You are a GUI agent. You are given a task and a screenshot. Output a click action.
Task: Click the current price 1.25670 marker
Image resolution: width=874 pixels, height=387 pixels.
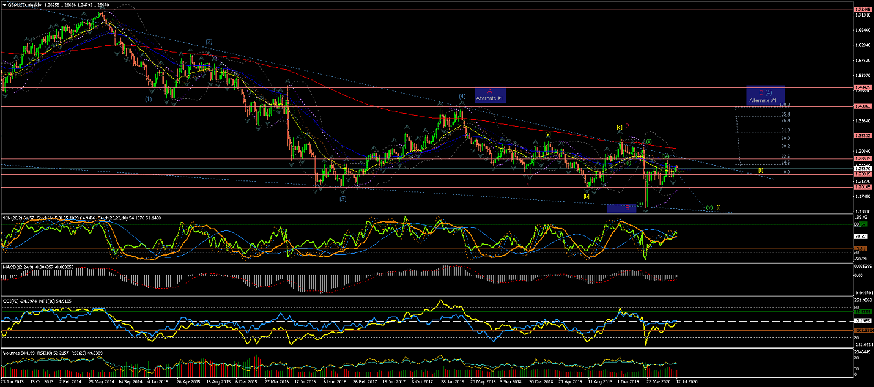[x=864, y=168]
